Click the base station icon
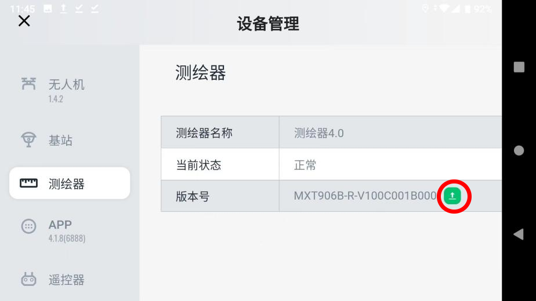 [28, 140]
